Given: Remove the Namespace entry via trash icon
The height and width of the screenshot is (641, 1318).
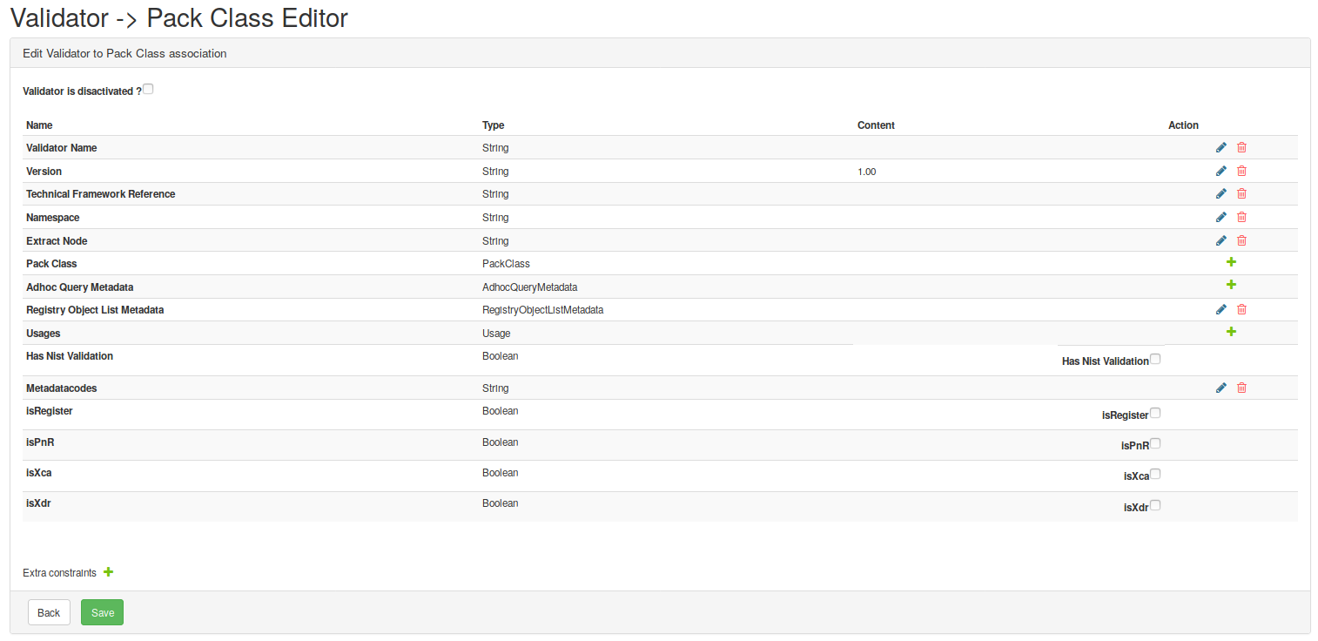Looking at the screenshot, I should coord(1241,218).
